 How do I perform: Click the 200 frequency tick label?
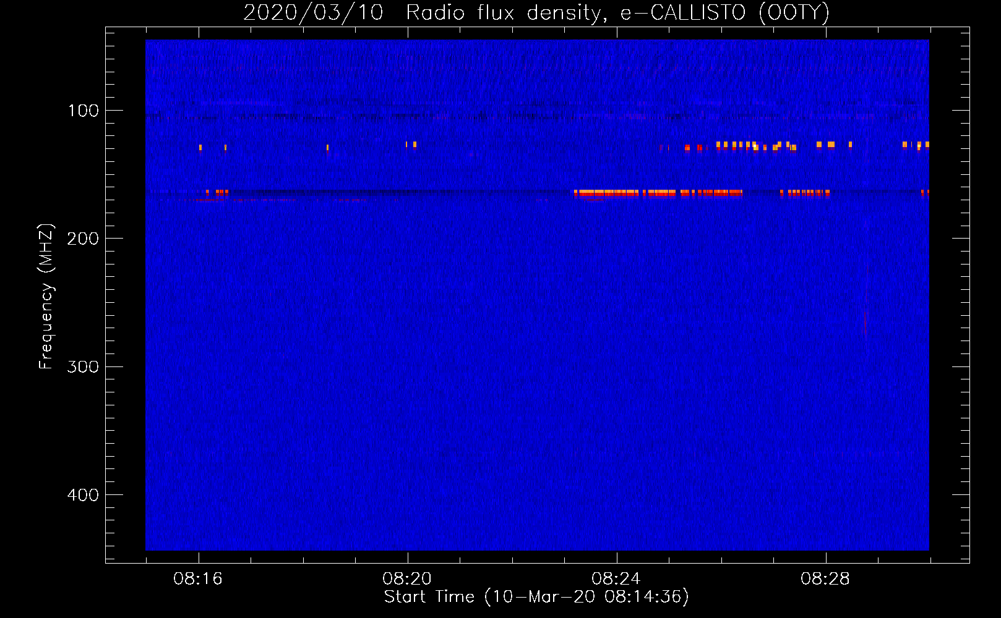83,239
